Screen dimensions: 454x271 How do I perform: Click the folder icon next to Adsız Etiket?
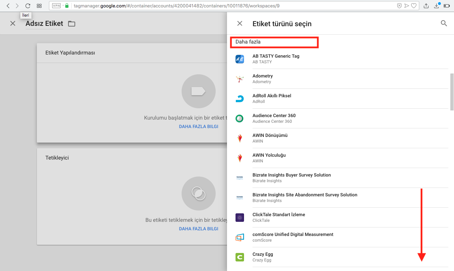coord(72,24)
